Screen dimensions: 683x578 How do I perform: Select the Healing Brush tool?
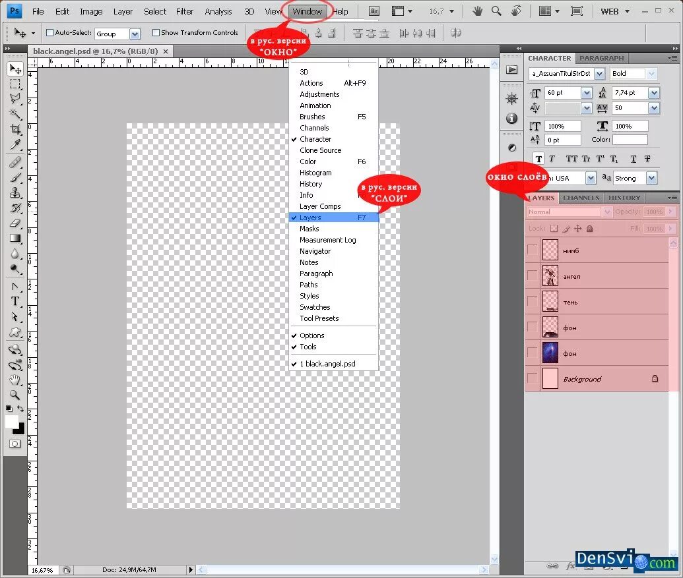[x=15, y=162]
